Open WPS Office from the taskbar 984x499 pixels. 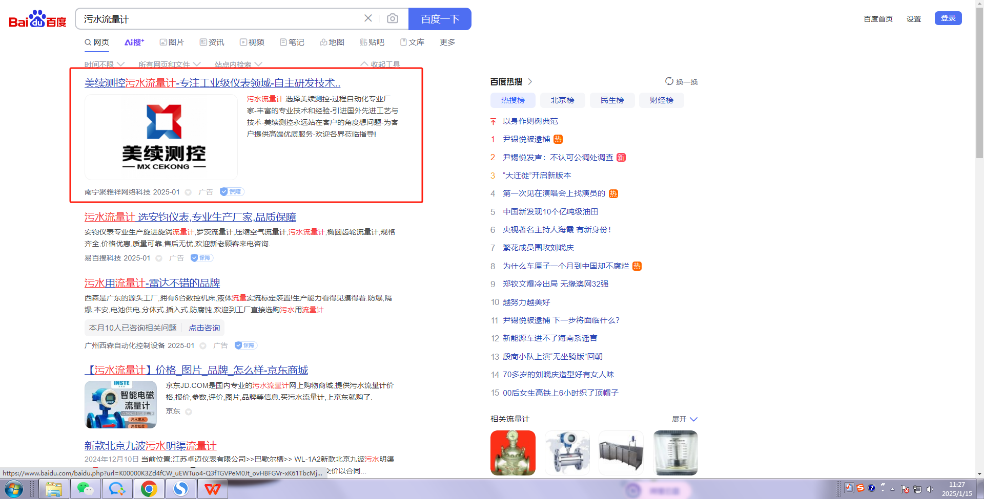click(213, 489)
